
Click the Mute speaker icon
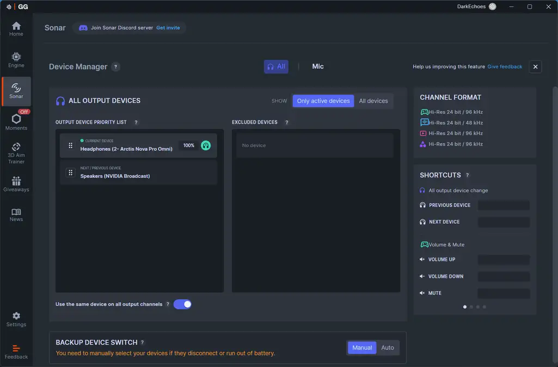[422, 293]
